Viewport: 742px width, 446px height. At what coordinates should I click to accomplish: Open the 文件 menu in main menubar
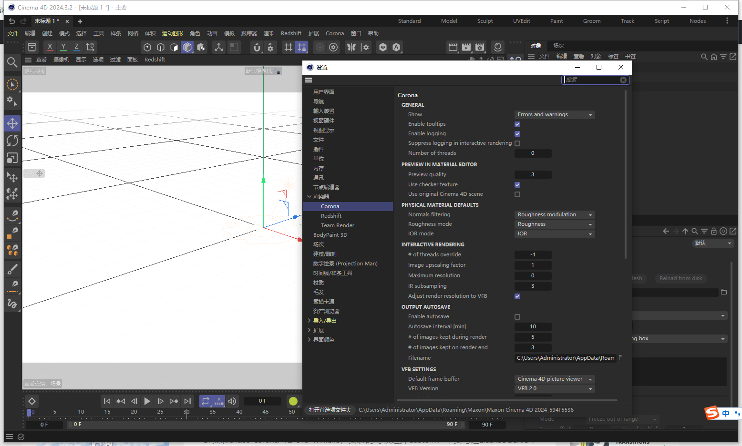[x=13, y=33]
